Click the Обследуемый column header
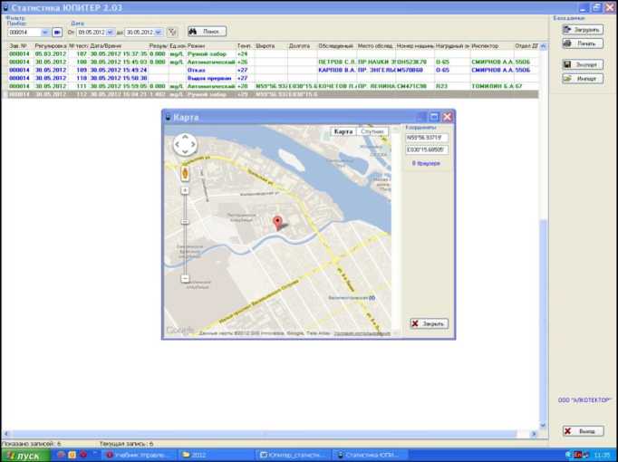Viewport: 618px width, 462px height. tap(336, 46)
